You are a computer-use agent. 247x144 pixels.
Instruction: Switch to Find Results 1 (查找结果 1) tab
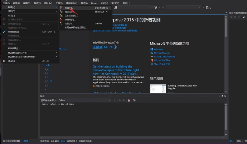[72, 141]
